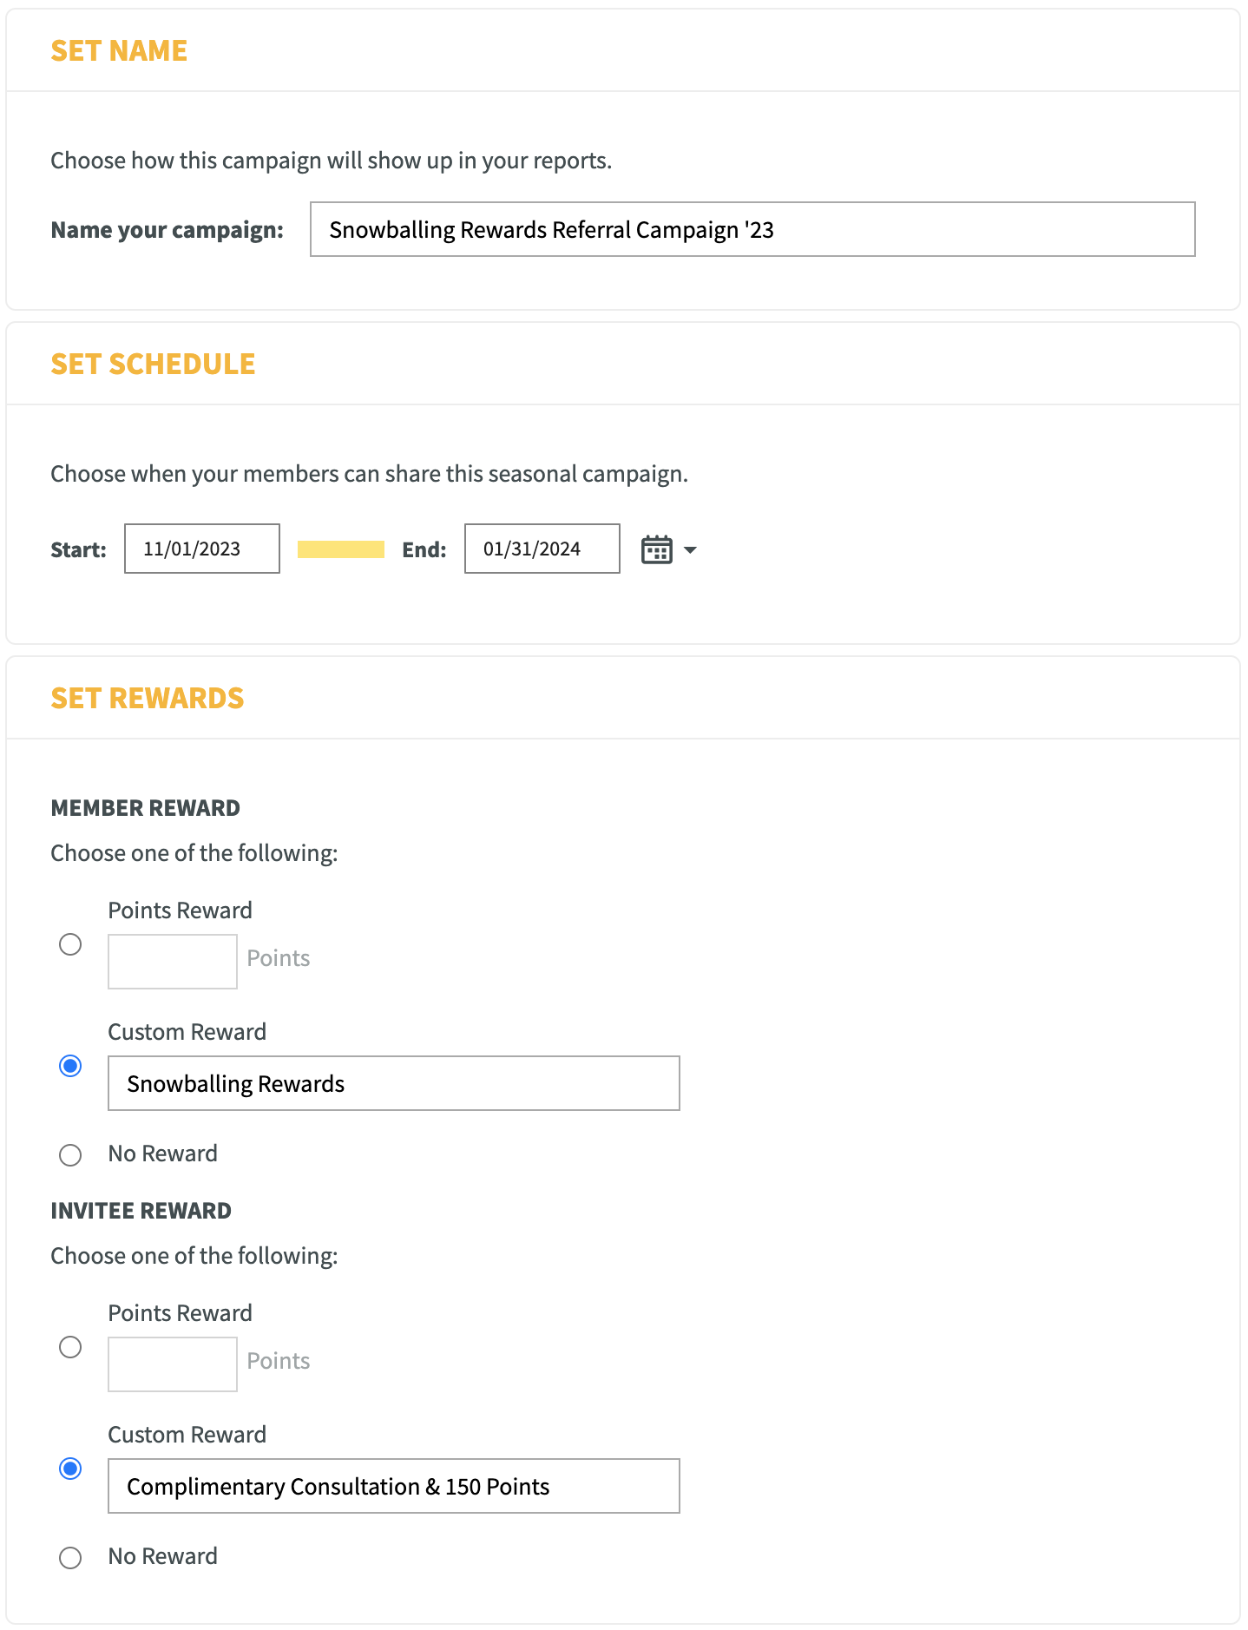The width and height of the screenshot is (1248, 1630).
Task: Focus the End date field
Action: point(542,549)
